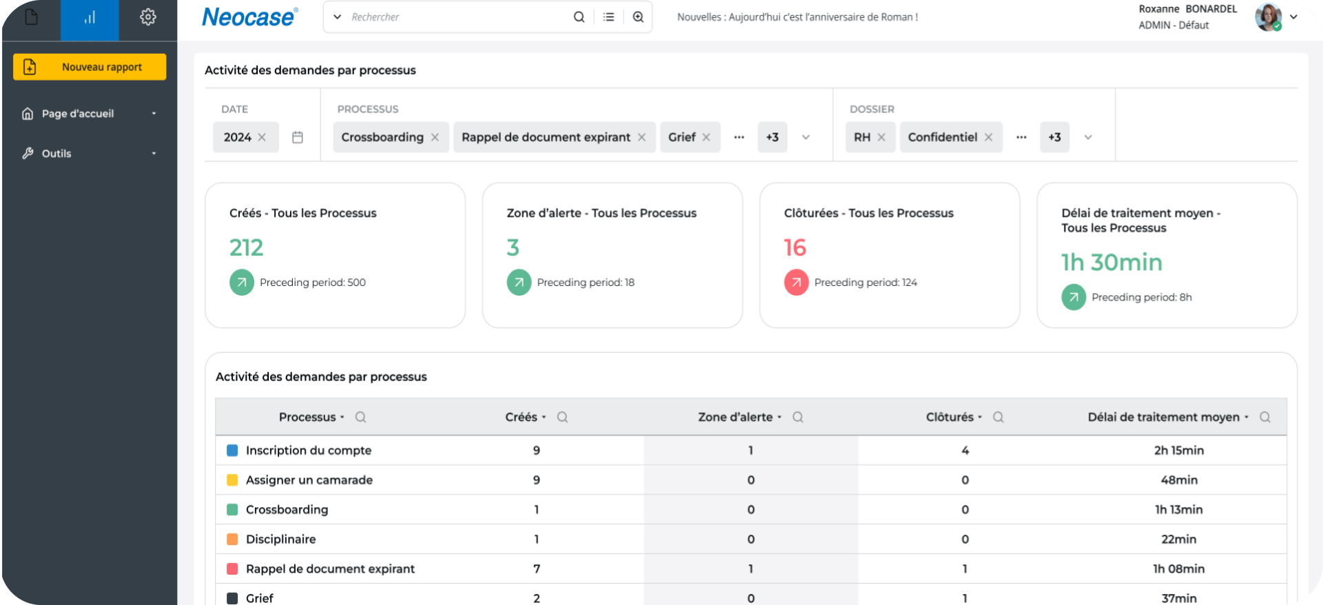
Task: Show the +3 more processes
Action: click(772, 137)
